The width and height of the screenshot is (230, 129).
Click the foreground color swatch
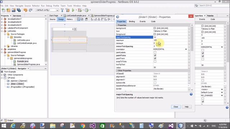pyautogui.click(x=155, y=34)
